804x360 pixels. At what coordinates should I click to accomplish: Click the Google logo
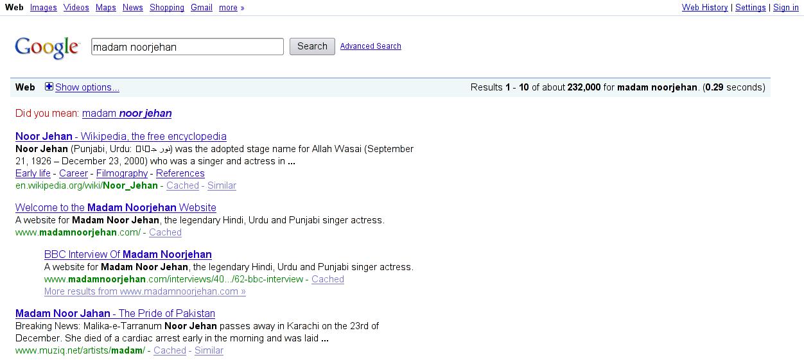coord(47,47)
